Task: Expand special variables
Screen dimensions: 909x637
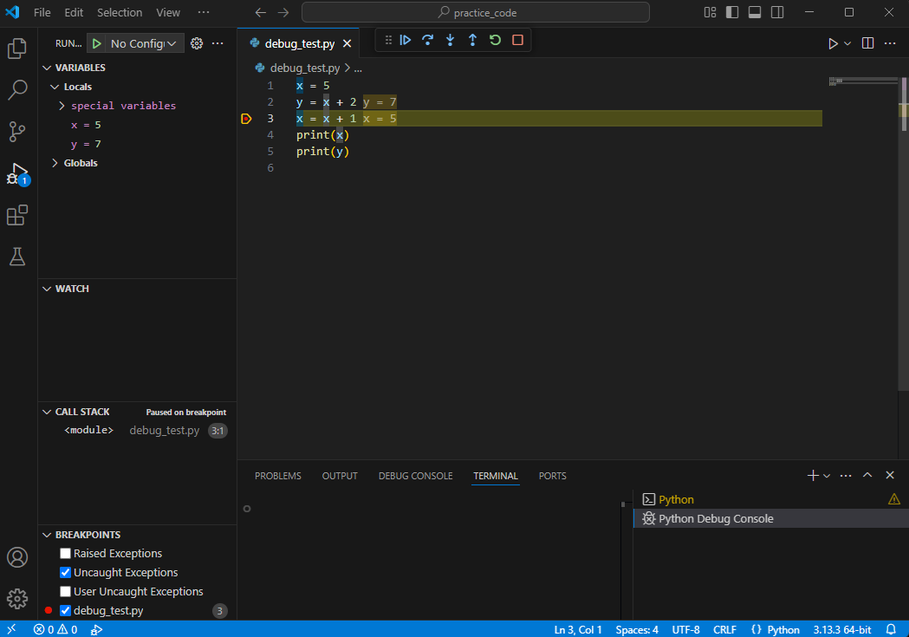Action: [x=62, y=106]
